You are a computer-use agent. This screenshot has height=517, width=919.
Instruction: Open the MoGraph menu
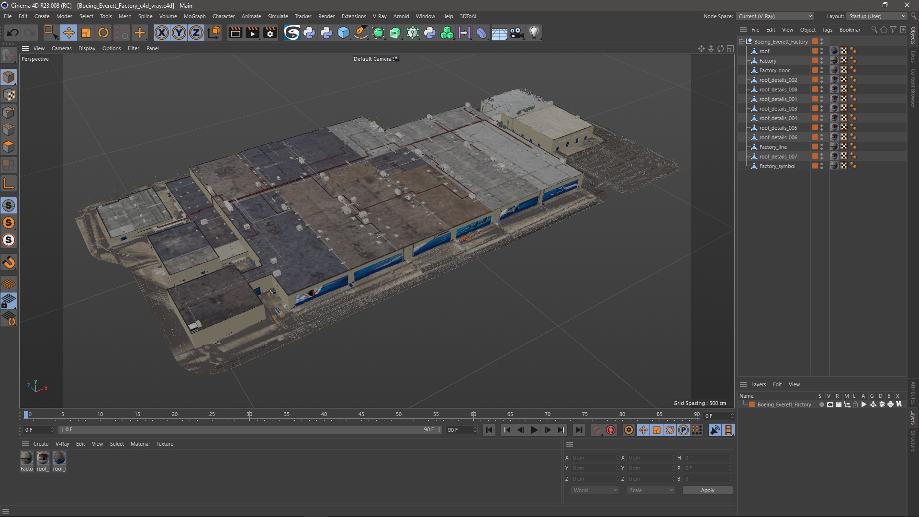click(x=194, y=16)
